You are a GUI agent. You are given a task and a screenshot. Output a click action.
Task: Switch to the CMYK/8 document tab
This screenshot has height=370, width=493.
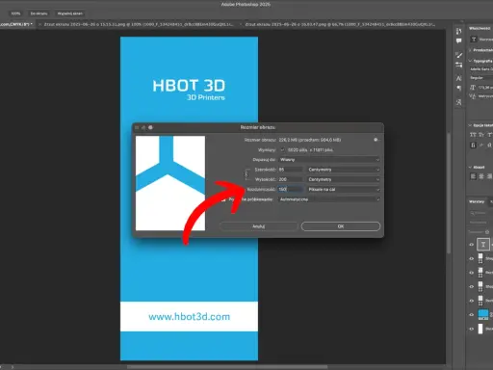click(16, 24)
